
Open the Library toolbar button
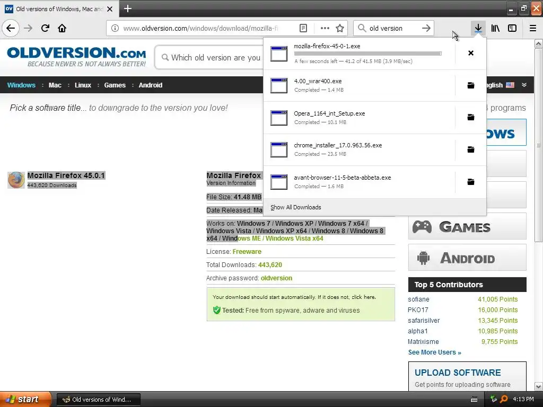[495, 28]
